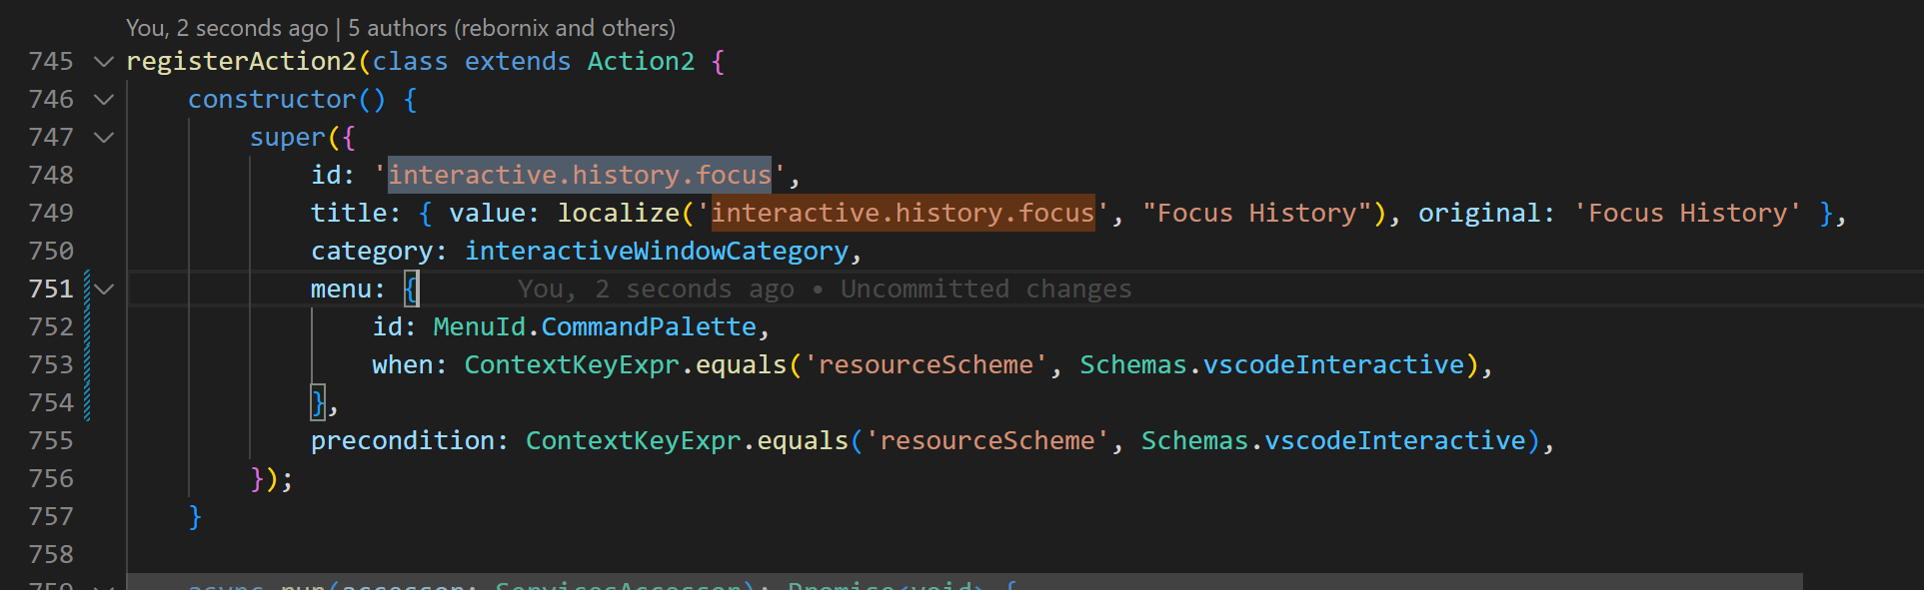Click line number 749 in the gutter
1924x590 pixels.
51,214
